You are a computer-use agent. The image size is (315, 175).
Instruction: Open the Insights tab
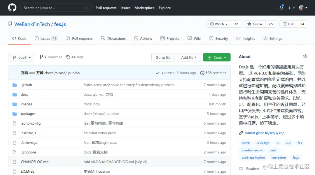pos(246,38)
